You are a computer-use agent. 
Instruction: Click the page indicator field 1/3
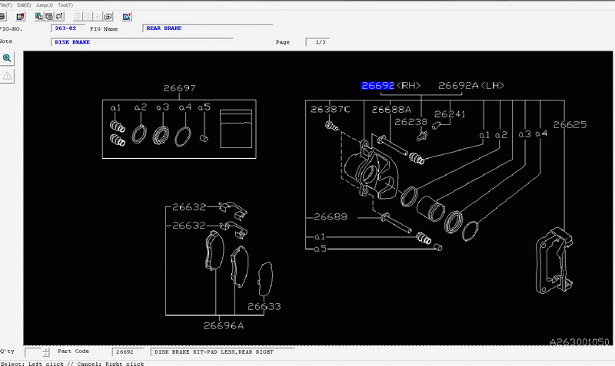(321, 42)
